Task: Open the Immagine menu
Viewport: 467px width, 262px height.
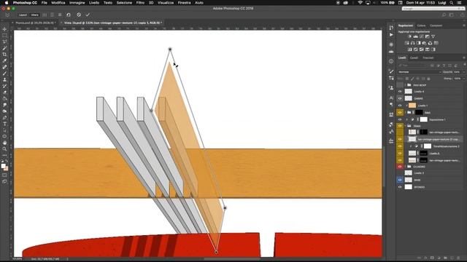Action: [77, 3]
